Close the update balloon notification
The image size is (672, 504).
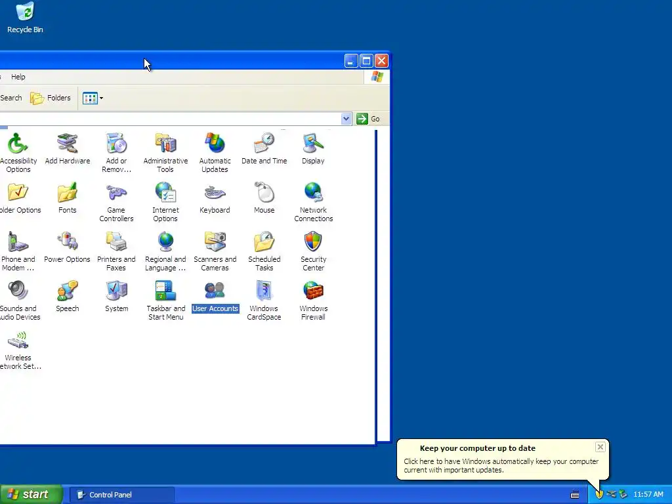point(600,447)
